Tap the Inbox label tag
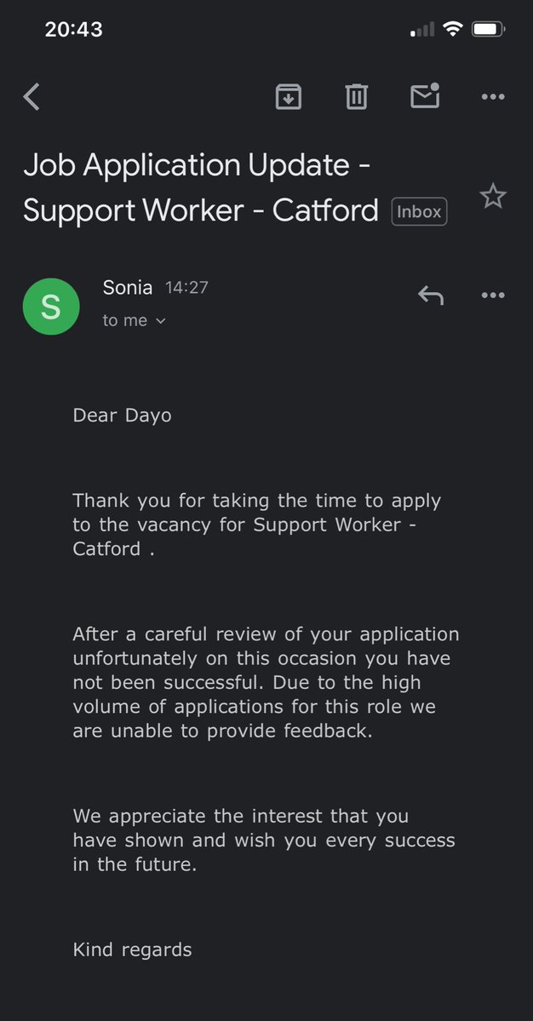 419,212
